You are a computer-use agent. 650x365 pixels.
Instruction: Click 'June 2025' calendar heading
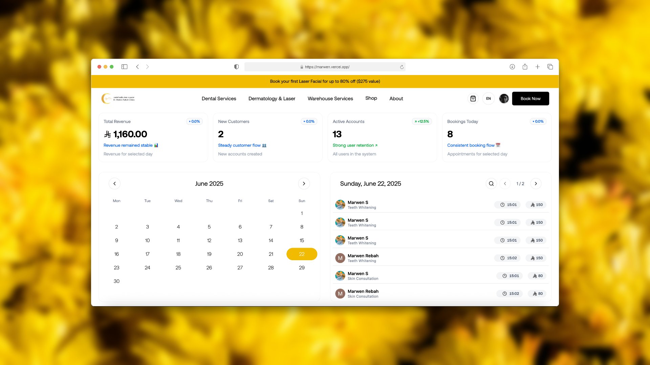[x=209, y=184]
